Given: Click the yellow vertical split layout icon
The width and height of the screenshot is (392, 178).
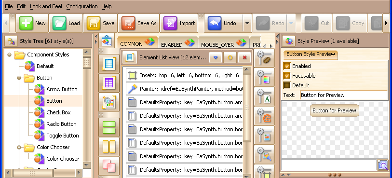Looking at the screenshot, I should 109,147.
